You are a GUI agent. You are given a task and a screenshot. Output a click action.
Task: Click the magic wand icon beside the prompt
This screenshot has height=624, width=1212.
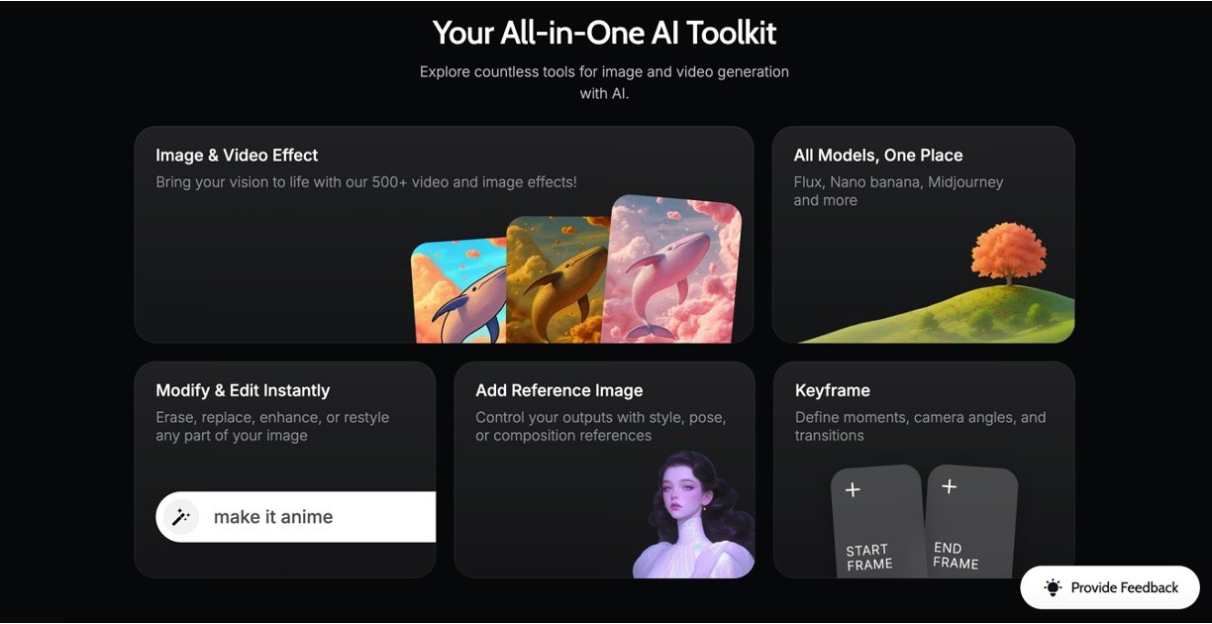[x=180, y=517]
